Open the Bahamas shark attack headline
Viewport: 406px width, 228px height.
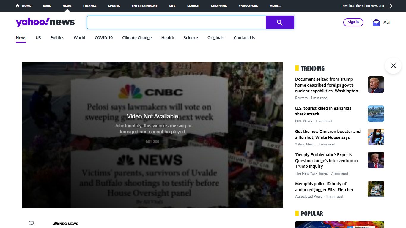tap(323, 111)
